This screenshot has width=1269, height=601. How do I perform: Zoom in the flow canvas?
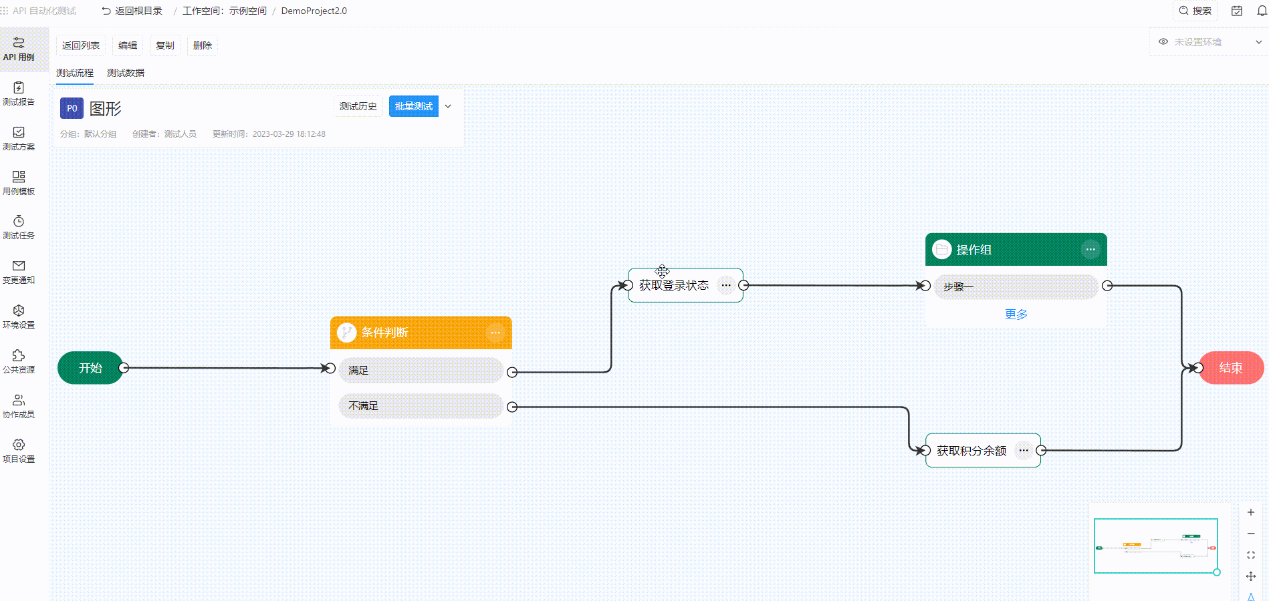(1251, 512)
